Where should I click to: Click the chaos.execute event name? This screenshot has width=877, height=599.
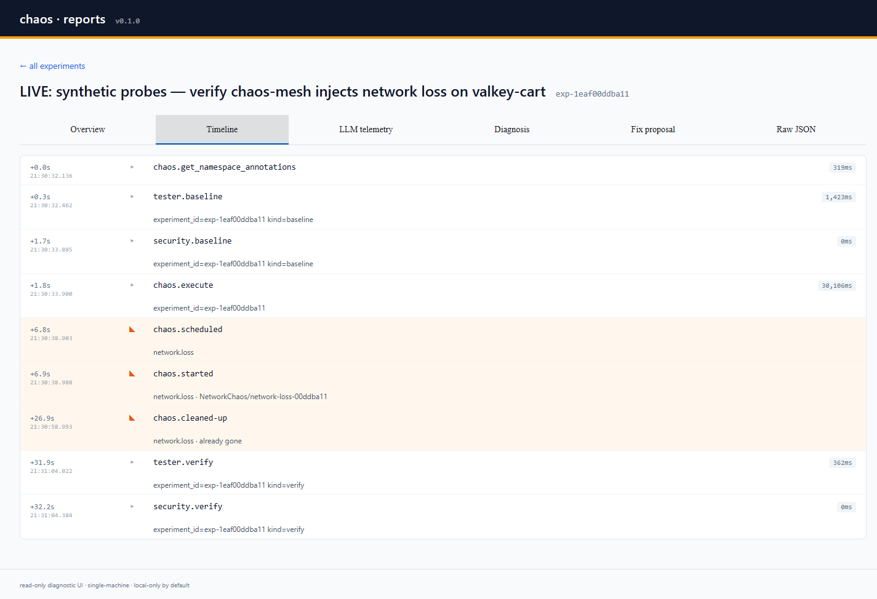183,285
